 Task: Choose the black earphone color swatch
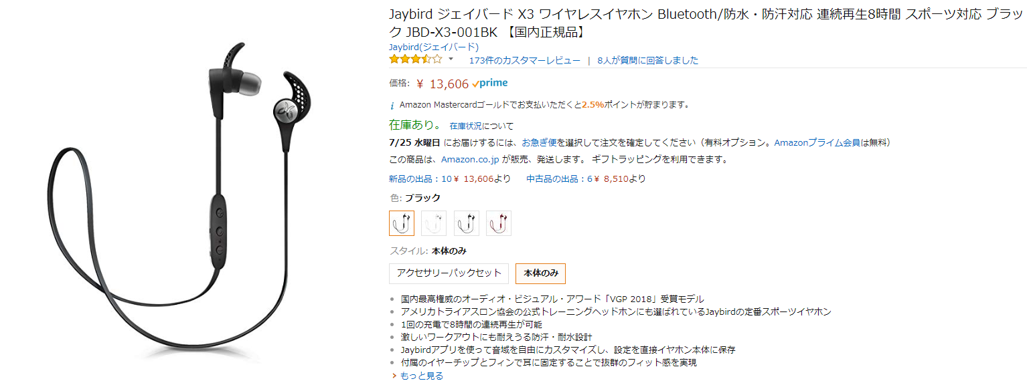coord(402,223)
